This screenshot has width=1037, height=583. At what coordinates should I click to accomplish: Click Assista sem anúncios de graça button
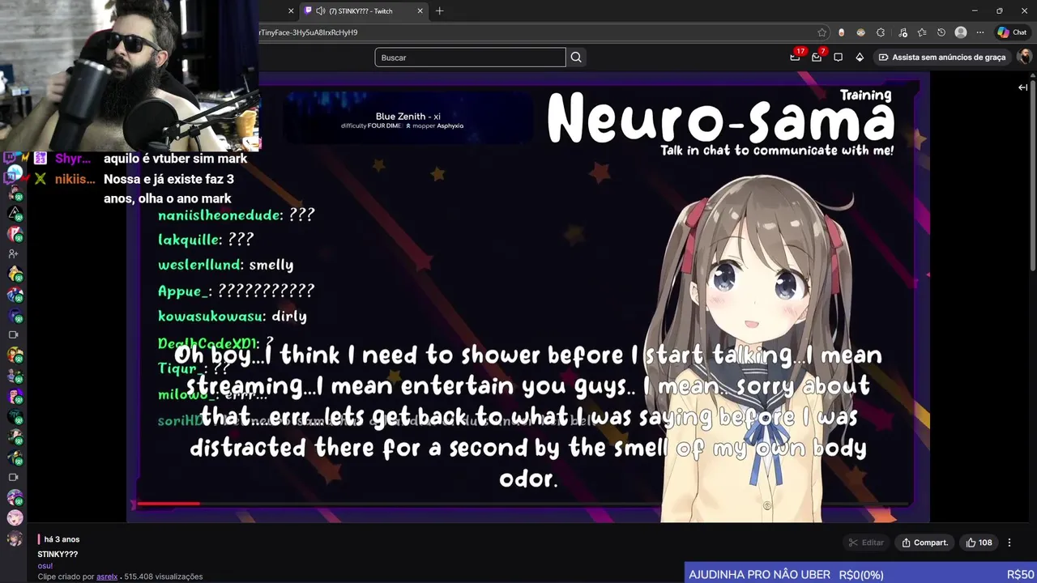click(x=942, y=57)
